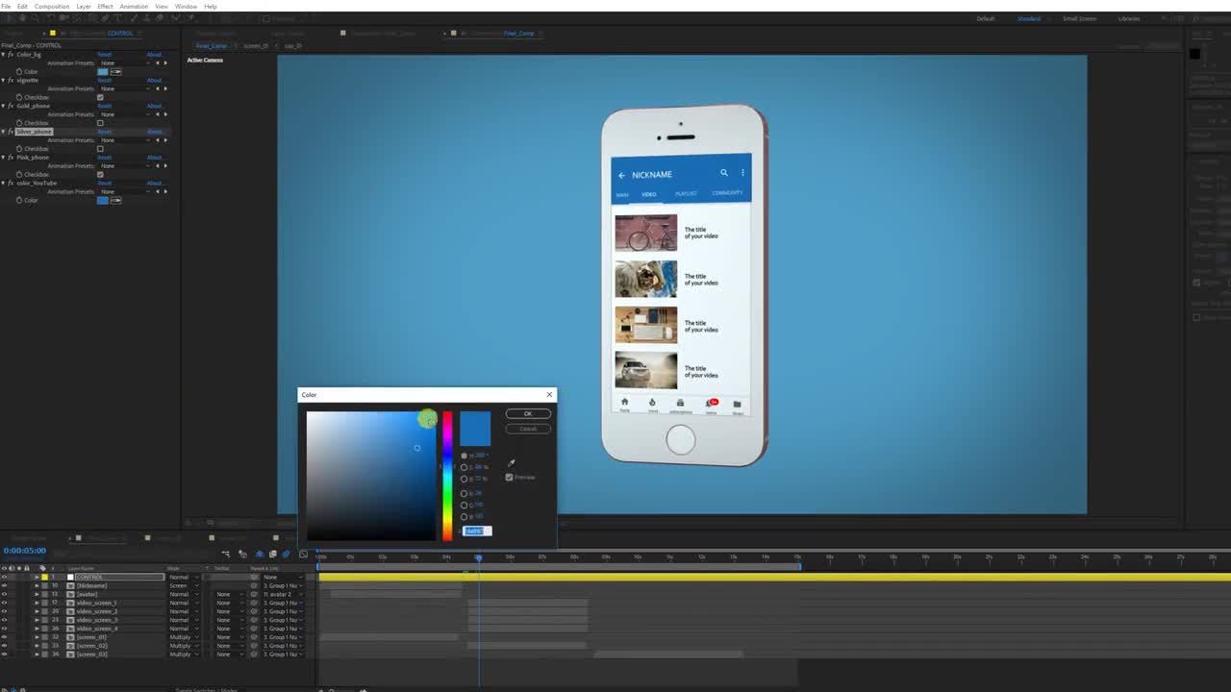Click the color_YouTube stopwatch icon
This screenshot has height=692, width=1231.
19,200
